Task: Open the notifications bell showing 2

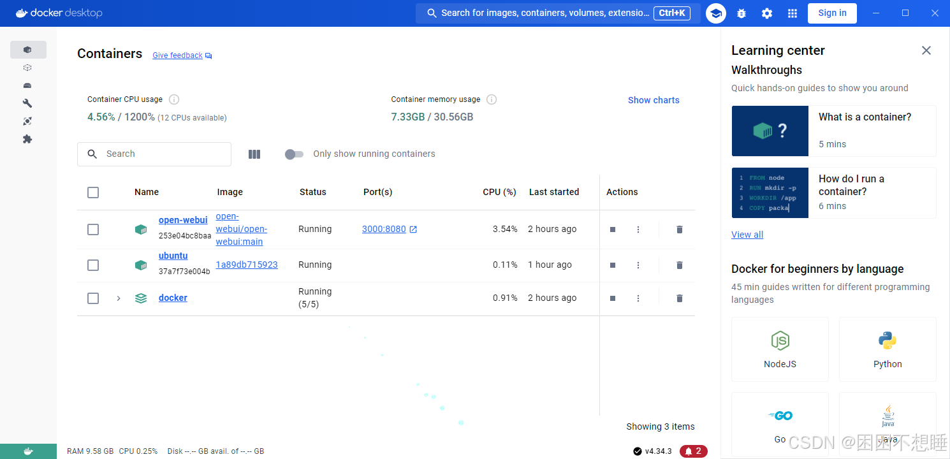Action: 694,451
